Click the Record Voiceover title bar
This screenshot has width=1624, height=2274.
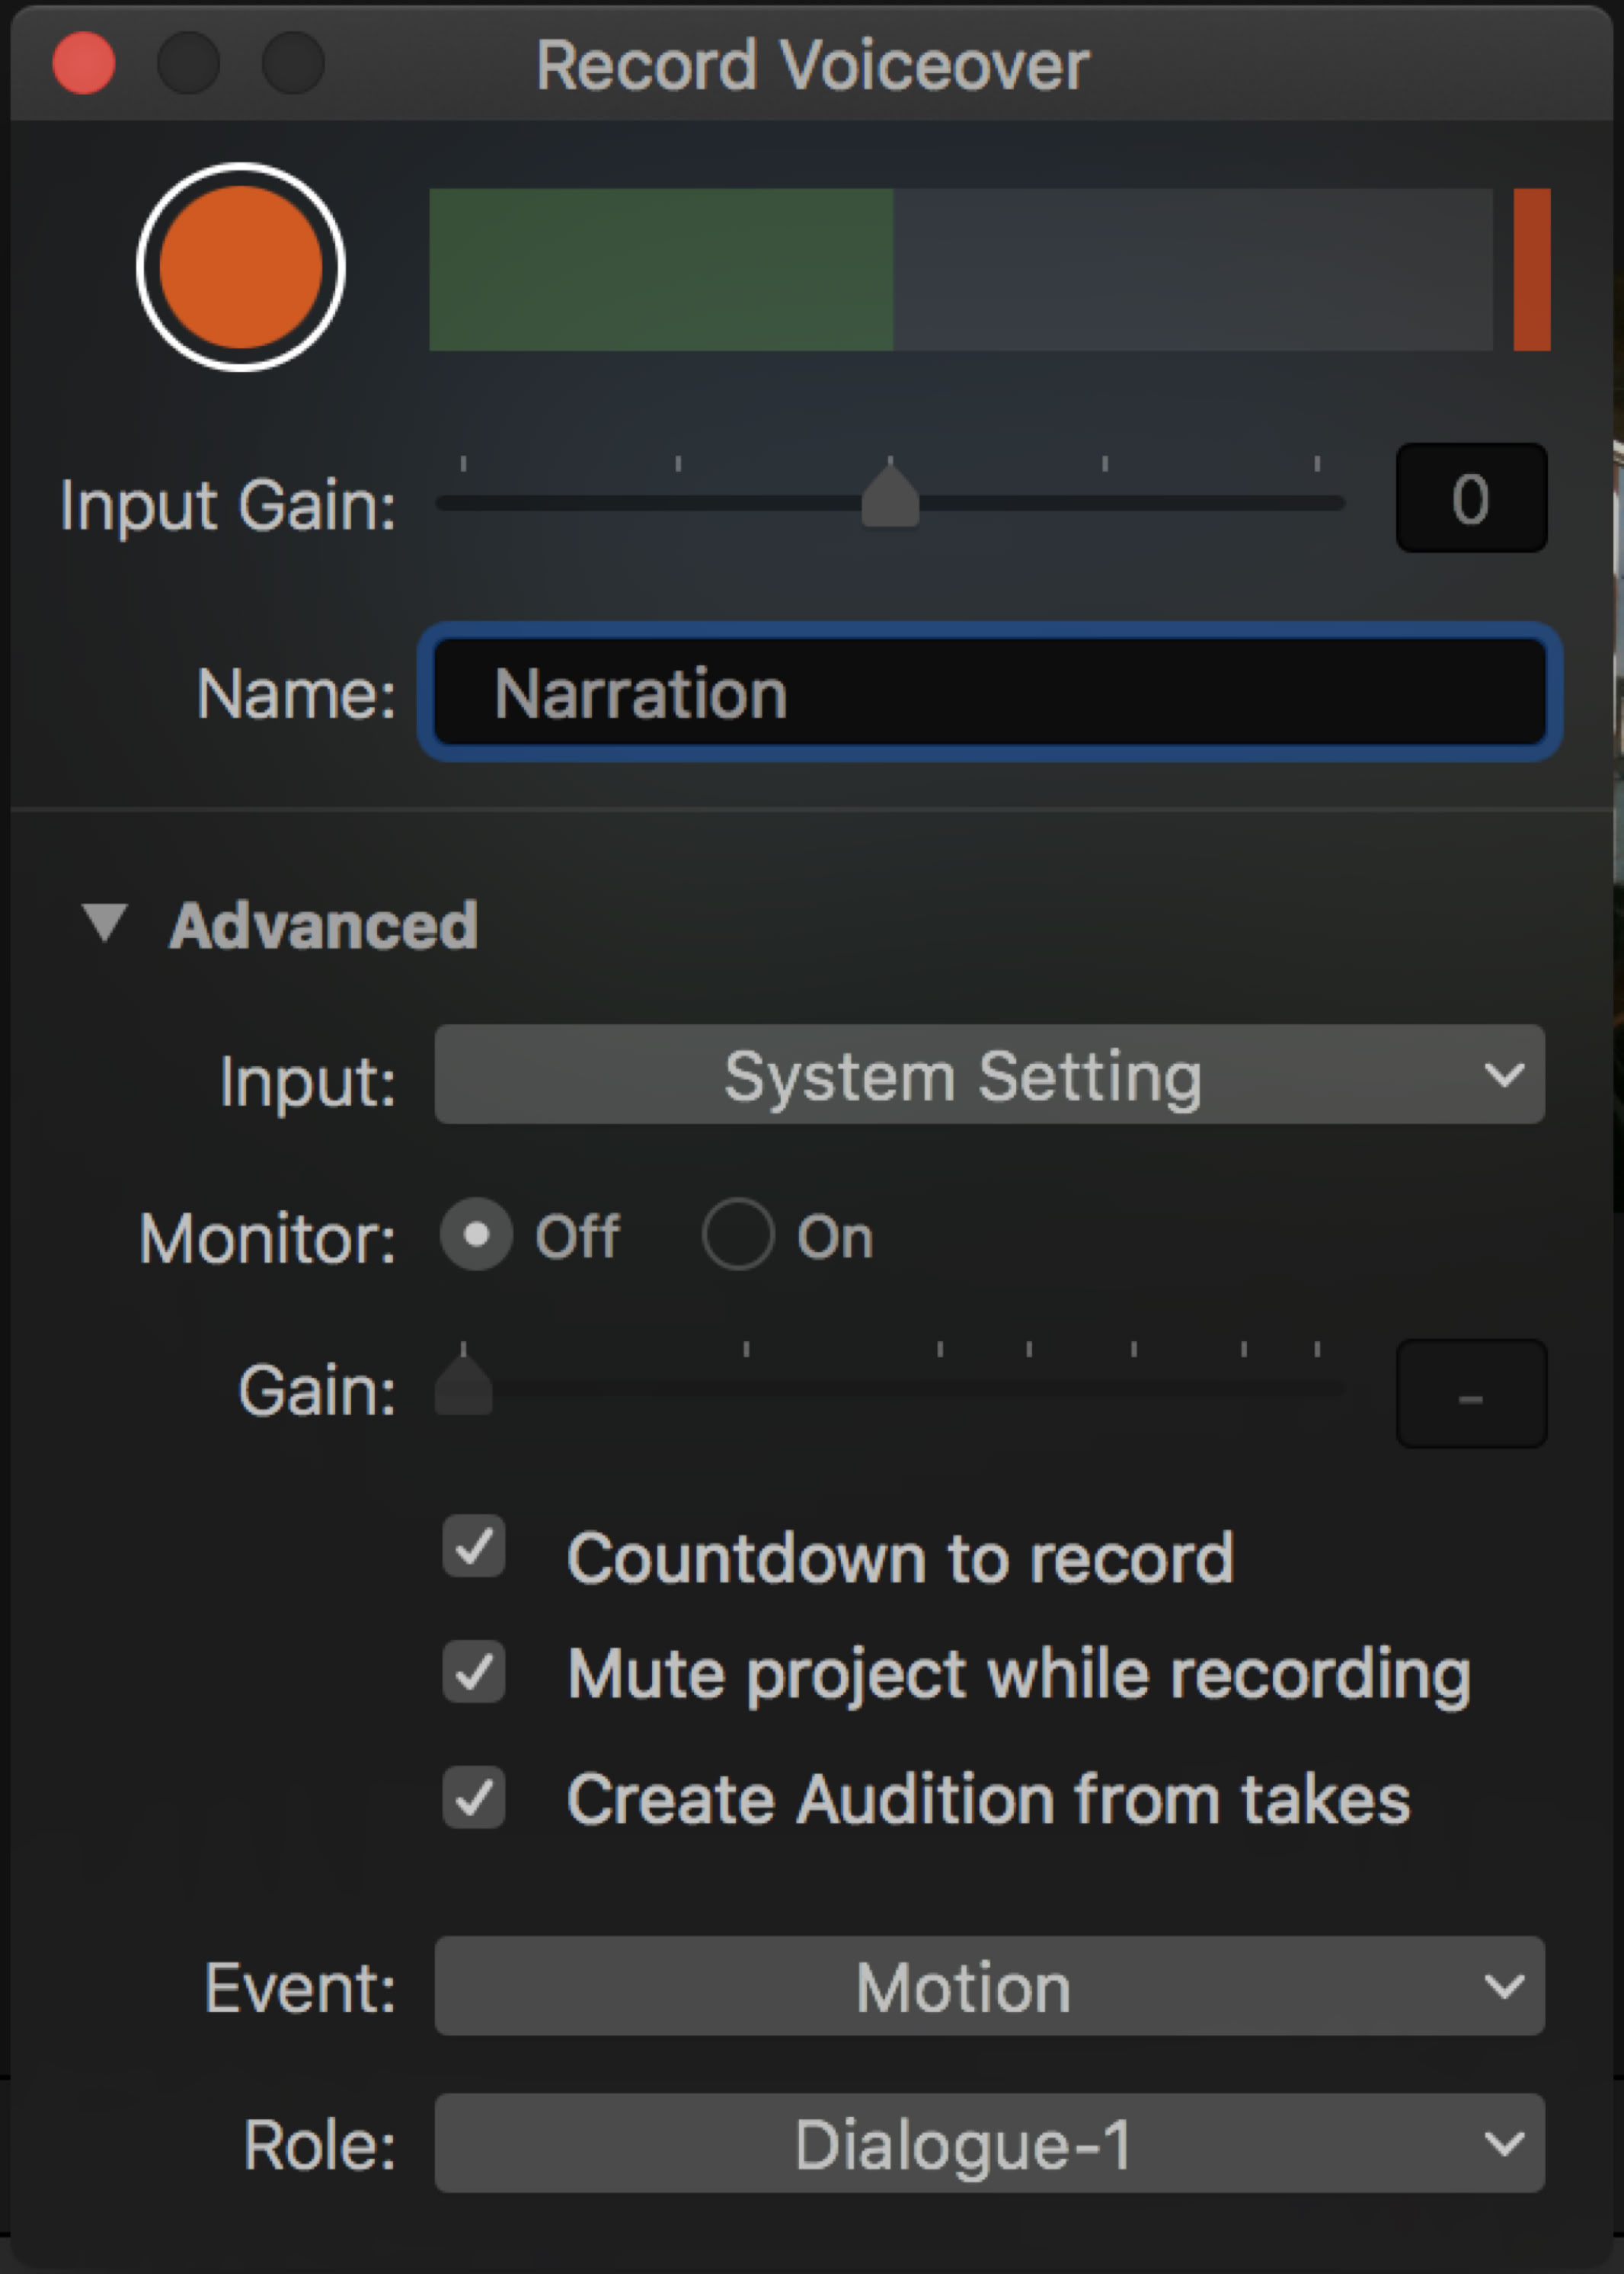tap(812, 65)
